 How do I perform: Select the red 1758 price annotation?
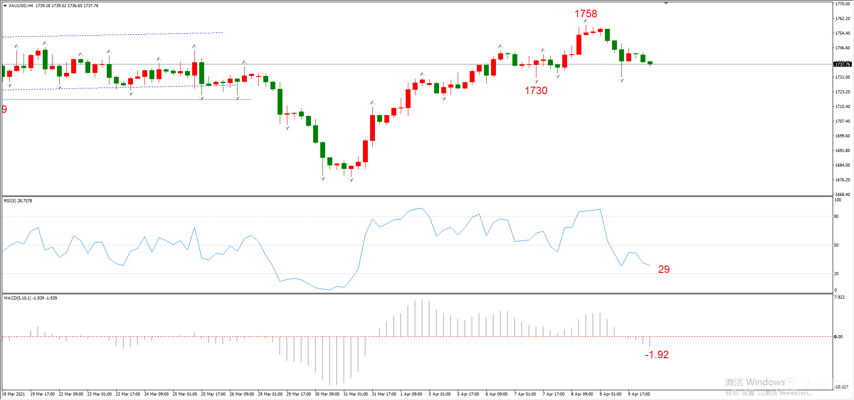pos(586,14)
